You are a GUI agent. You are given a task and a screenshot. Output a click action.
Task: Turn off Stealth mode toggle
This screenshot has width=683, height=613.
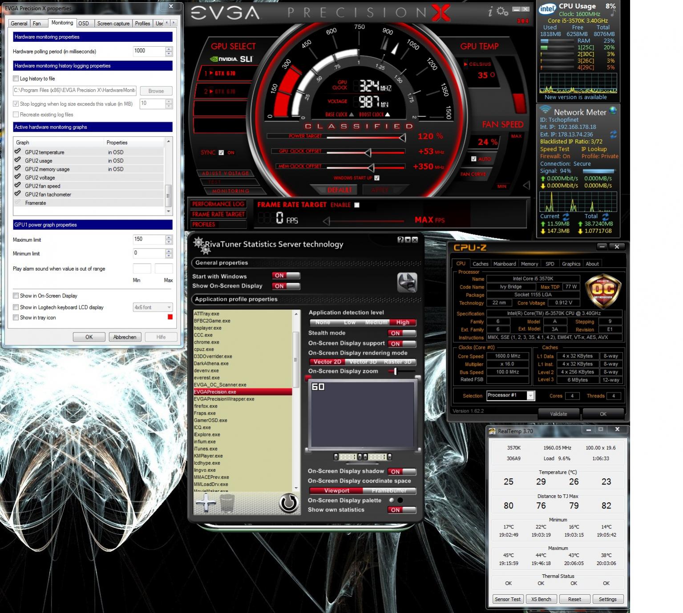[402, 333]
